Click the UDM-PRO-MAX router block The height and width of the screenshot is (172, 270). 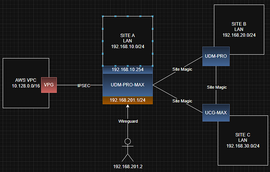128,84
